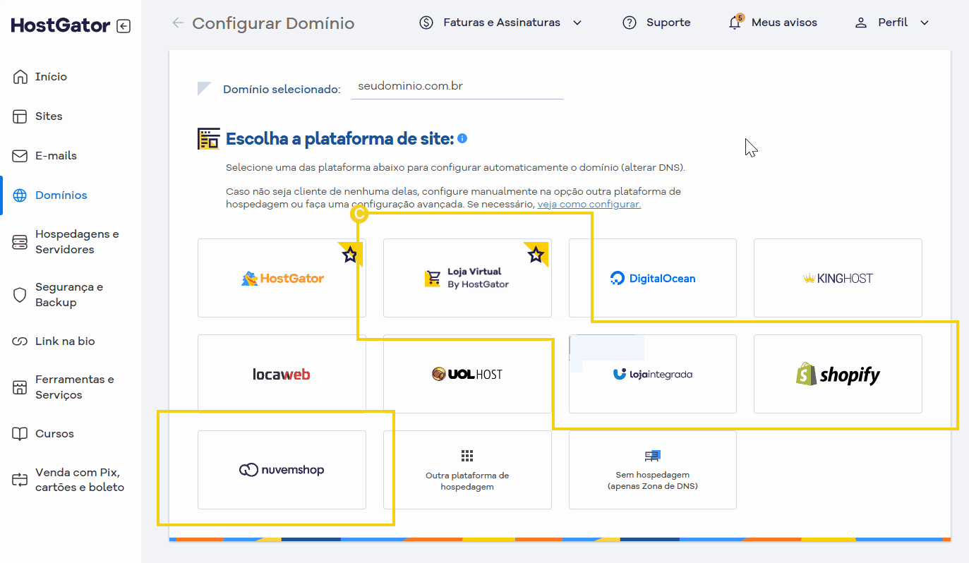
Task: Click the notification bell icon
Action: pos(735,23)
